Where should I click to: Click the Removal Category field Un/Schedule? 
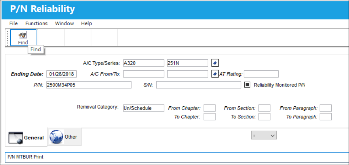(x=144, y=108)
